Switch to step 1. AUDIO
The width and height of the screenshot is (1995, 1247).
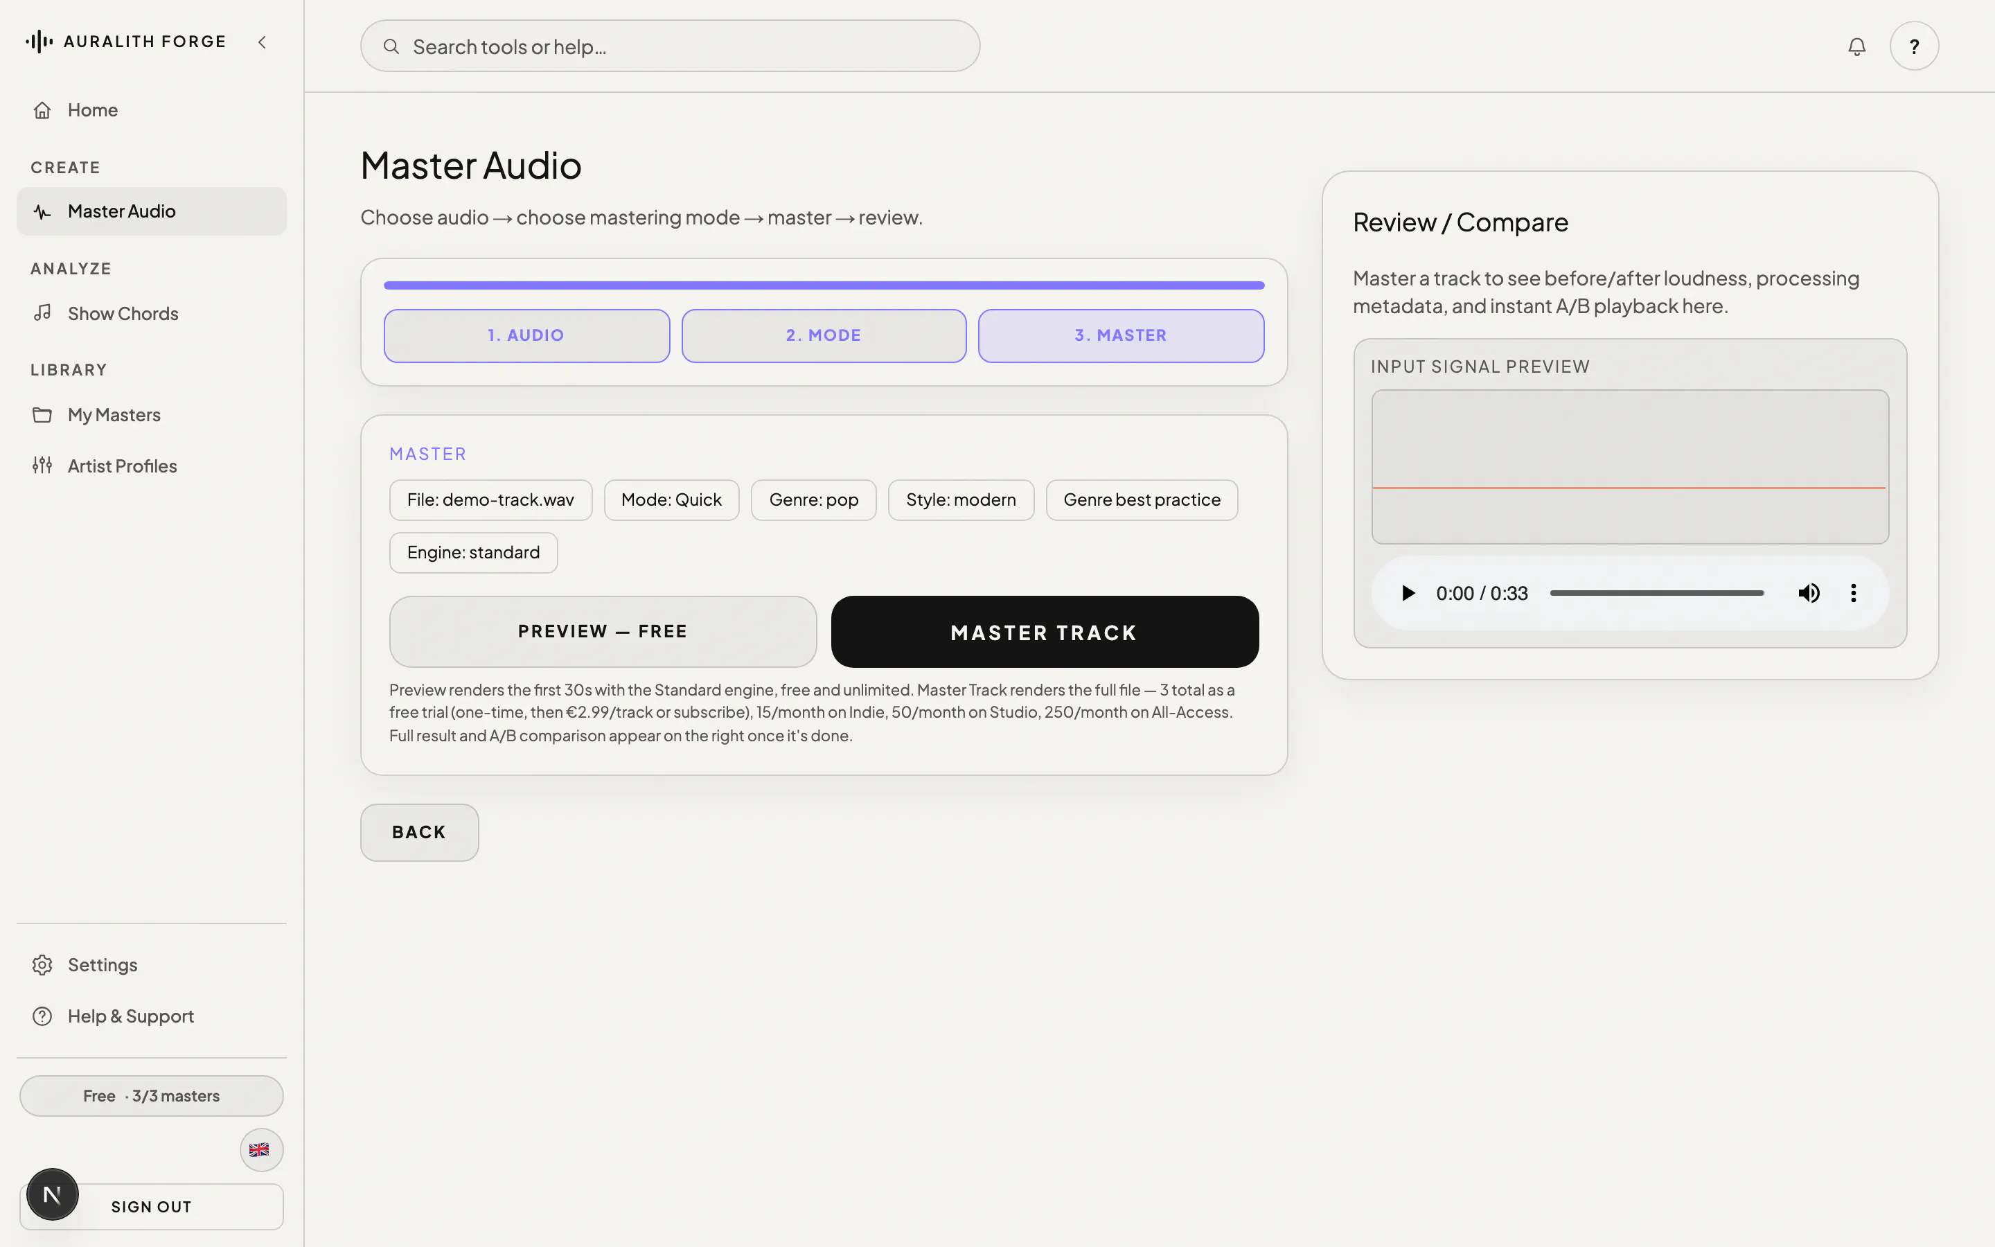click(x=526, y=336)
